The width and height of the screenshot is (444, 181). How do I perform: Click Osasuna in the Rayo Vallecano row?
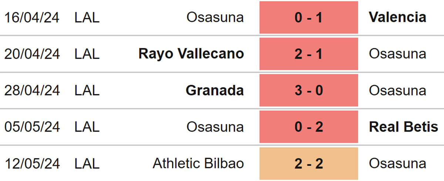coord(397,54)
